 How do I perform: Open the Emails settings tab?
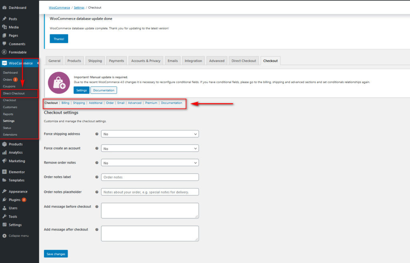pos(173,61)
